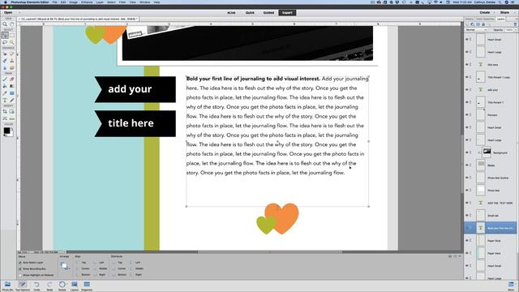
Task: Hide the Title Pennant 1 copy layer
Action: (x=467, y=77)
